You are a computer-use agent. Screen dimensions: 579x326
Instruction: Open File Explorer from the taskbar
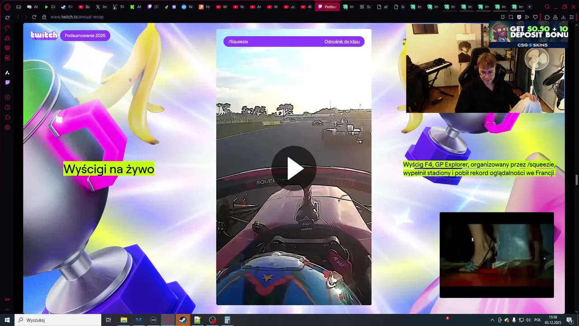click(123, 320)
